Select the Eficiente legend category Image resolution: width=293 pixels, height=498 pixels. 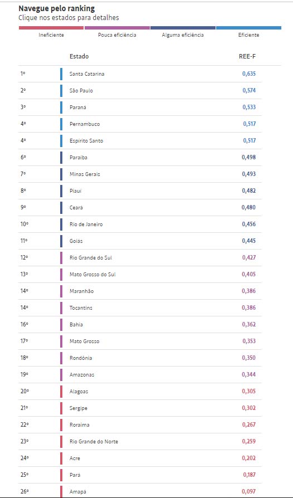coord(248,35)
